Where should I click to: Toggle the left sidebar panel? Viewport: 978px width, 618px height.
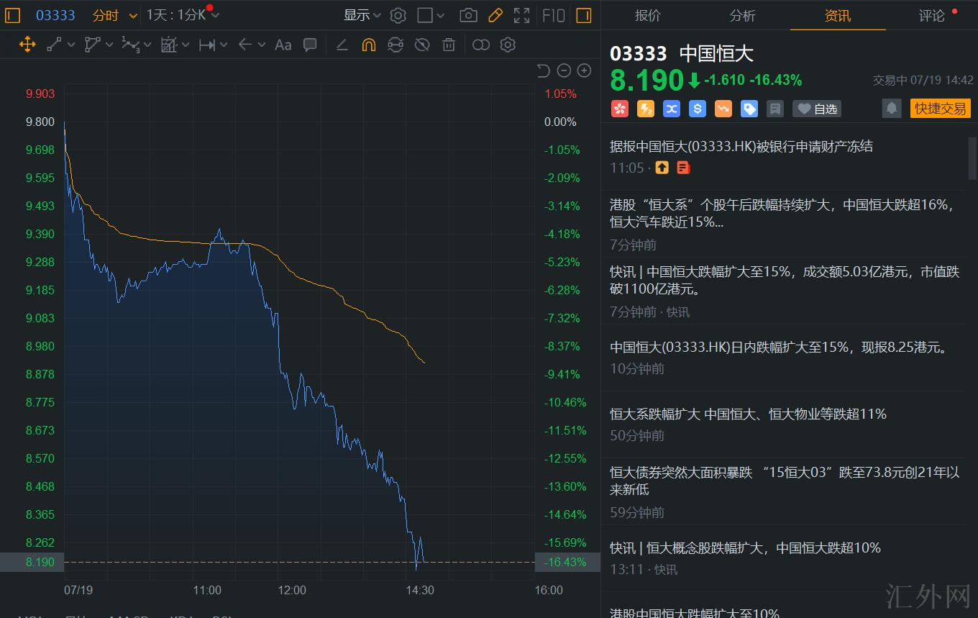pyautogui.click(x=12, y=15)
